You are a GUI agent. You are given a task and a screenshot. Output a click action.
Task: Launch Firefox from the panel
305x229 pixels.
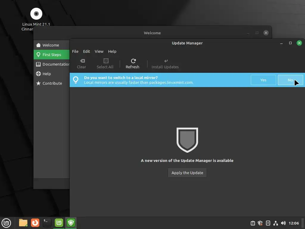[x=35, y=223]
